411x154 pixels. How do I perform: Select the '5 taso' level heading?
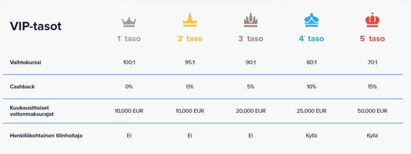click(372, 39)
